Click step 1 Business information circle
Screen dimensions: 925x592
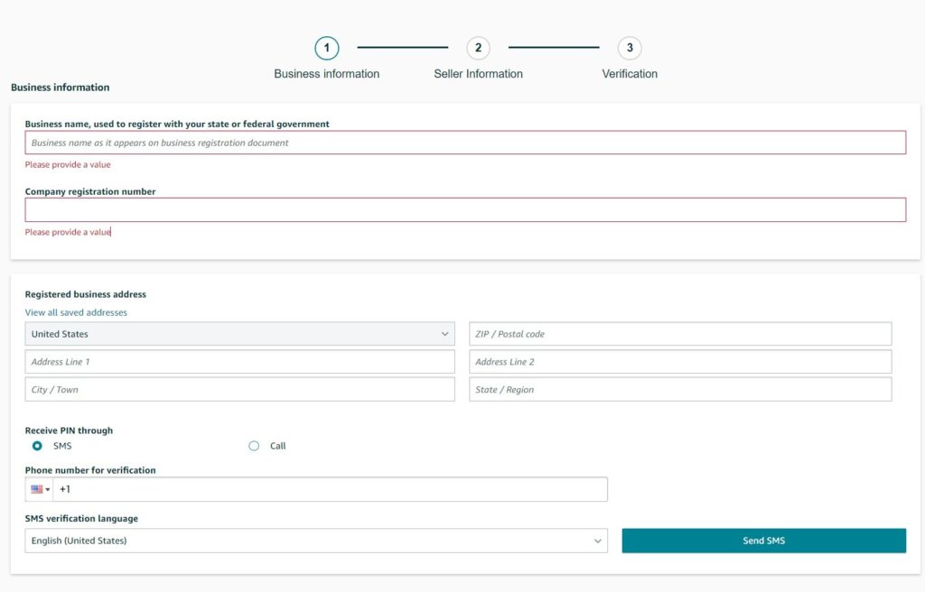(326, 48)
